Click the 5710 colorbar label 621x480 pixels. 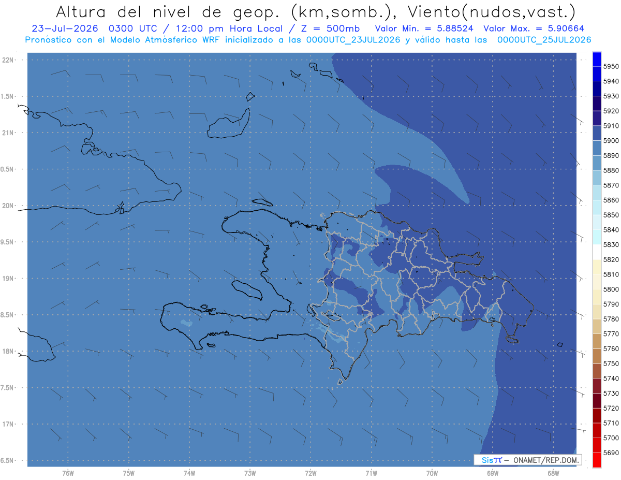(611, 423)
